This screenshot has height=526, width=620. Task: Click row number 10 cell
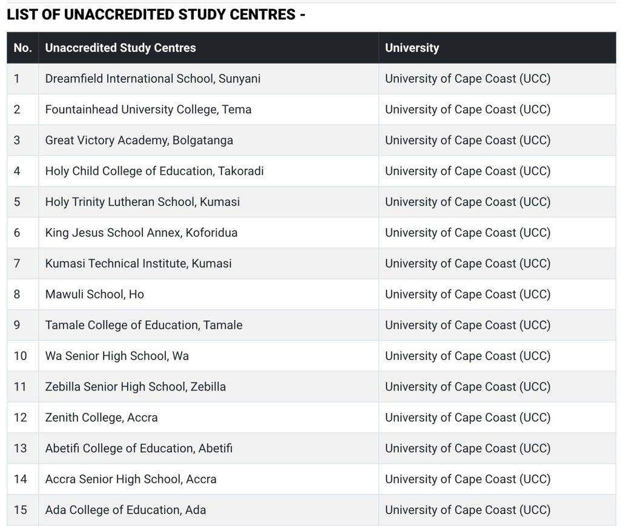21,357
